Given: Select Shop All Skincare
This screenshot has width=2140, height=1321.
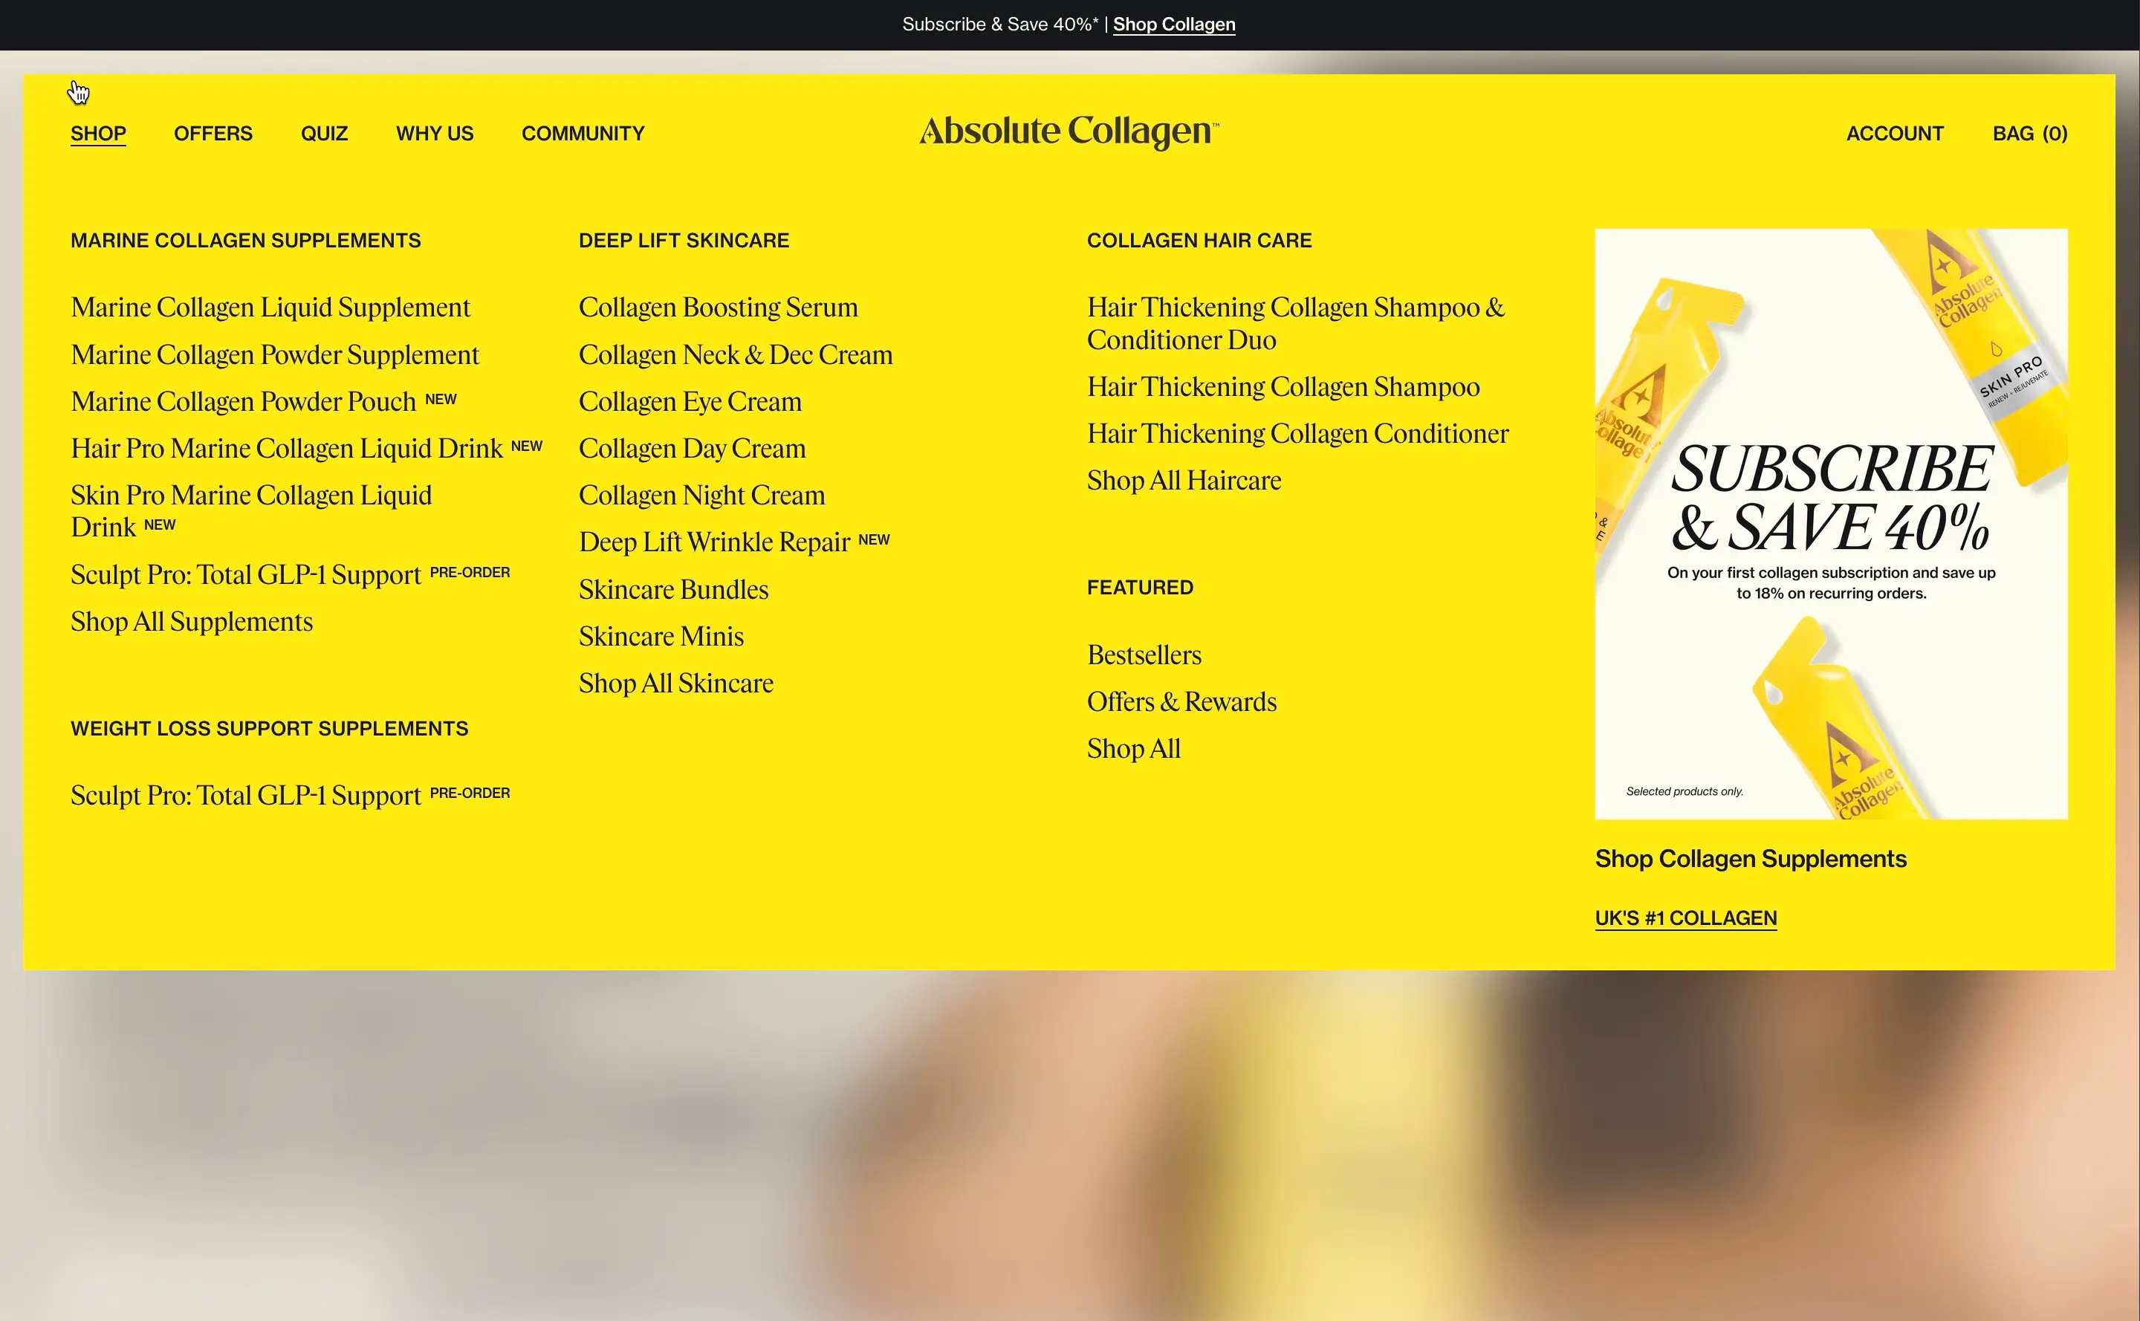Looking at the screenshot, I should pos(676,684).
